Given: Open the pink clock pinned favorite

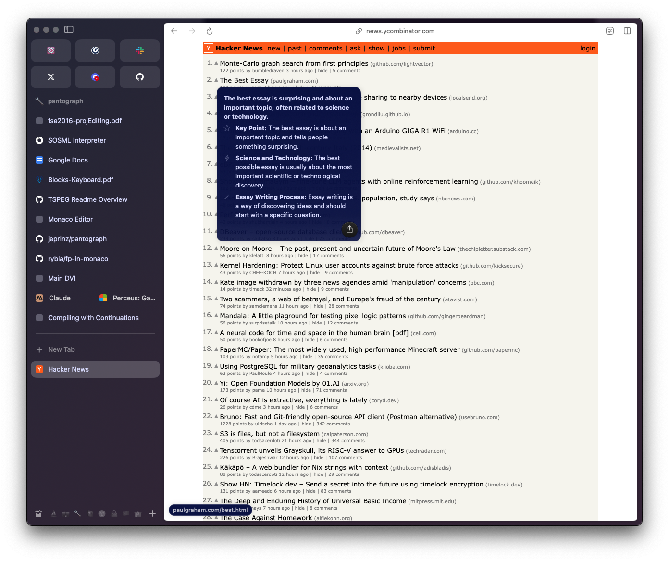Looking at the screenshot, I should click(x=51, y=50).
